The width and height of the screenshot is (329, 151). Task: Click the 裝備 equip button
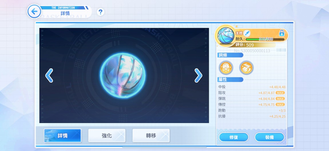[269, 137]
